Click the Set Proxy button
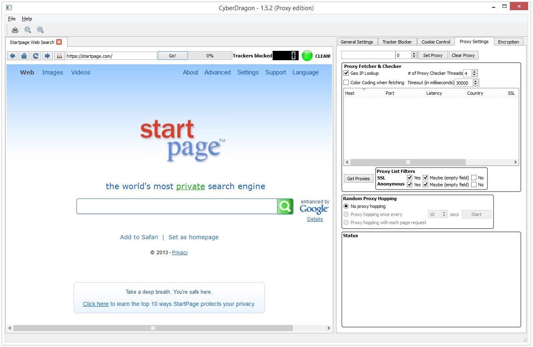 point(433,55)
